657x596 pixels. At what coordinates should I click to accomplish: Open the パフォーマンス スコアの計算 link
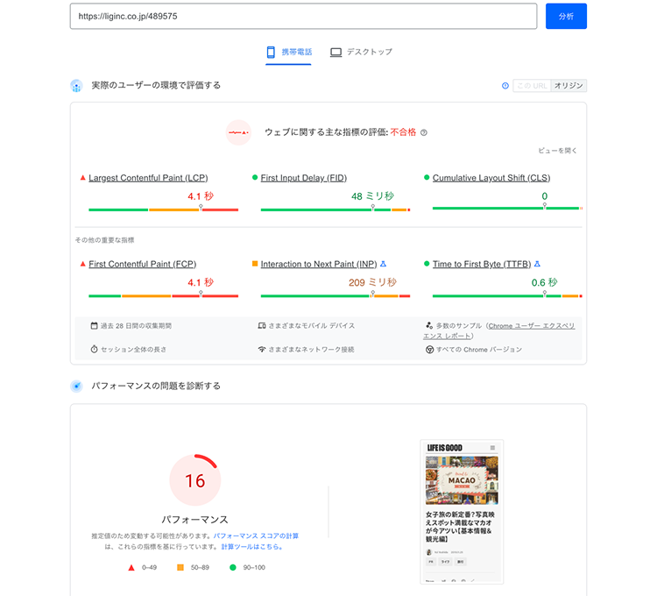tap(256, 536)
